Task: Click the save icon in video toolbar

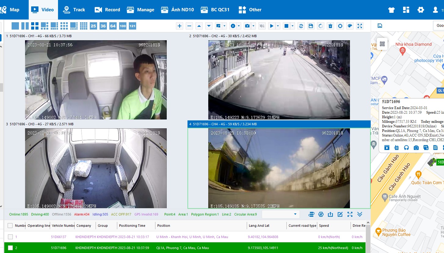Action: coord(311,26)
